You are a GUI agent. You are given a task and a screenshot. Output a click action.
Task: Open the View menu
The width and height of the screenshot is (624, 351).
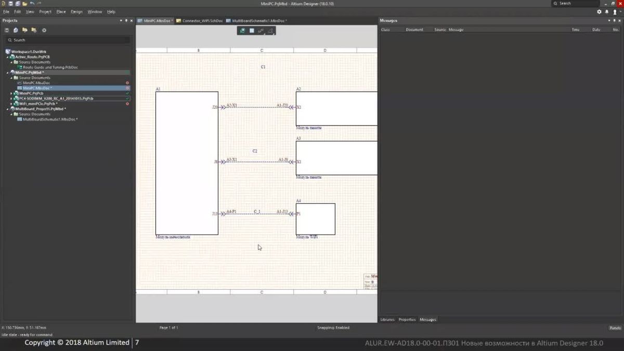pyautogui.click(x=30, y=11)
